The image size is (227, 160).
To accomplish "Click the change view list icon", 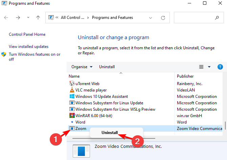I will click(x=201, y=67).
